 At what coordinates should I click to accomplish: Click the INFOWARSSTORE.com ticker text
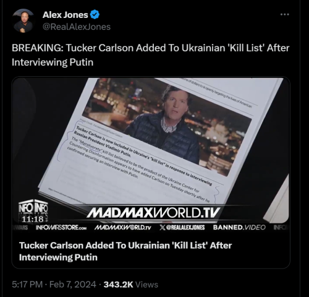61,228
